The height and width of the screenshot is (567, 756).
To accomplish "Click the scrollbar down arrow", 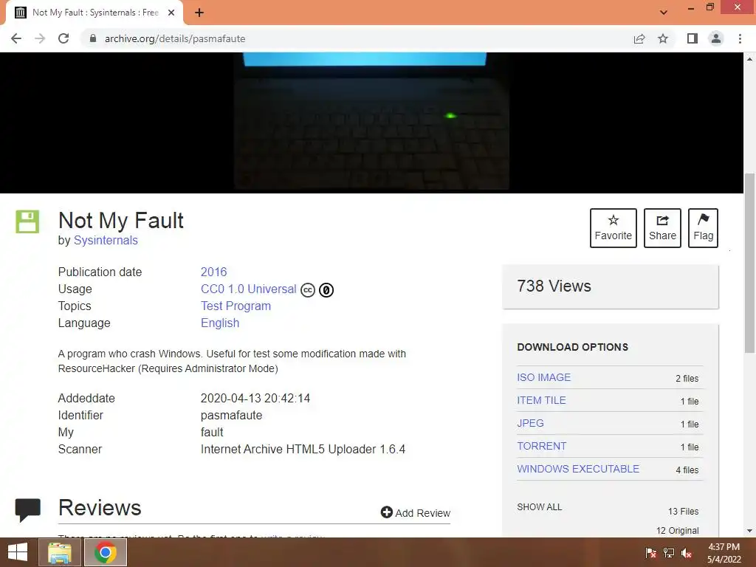I will click(x=749, y=531).
